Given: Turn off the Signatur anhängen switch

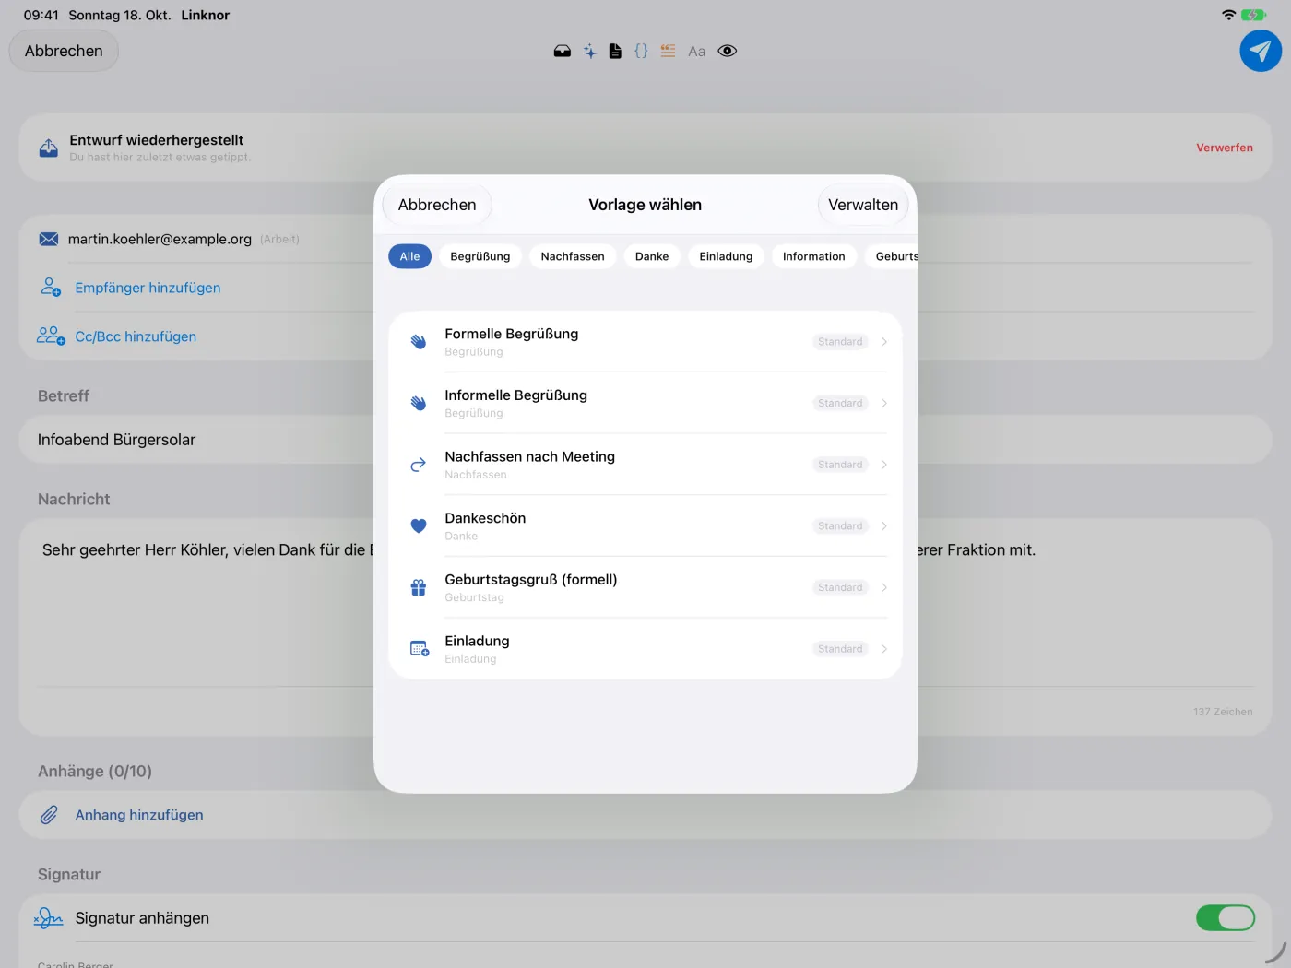Looking at the screenshot, I should pyautogui.click(x=1226, y=918).
